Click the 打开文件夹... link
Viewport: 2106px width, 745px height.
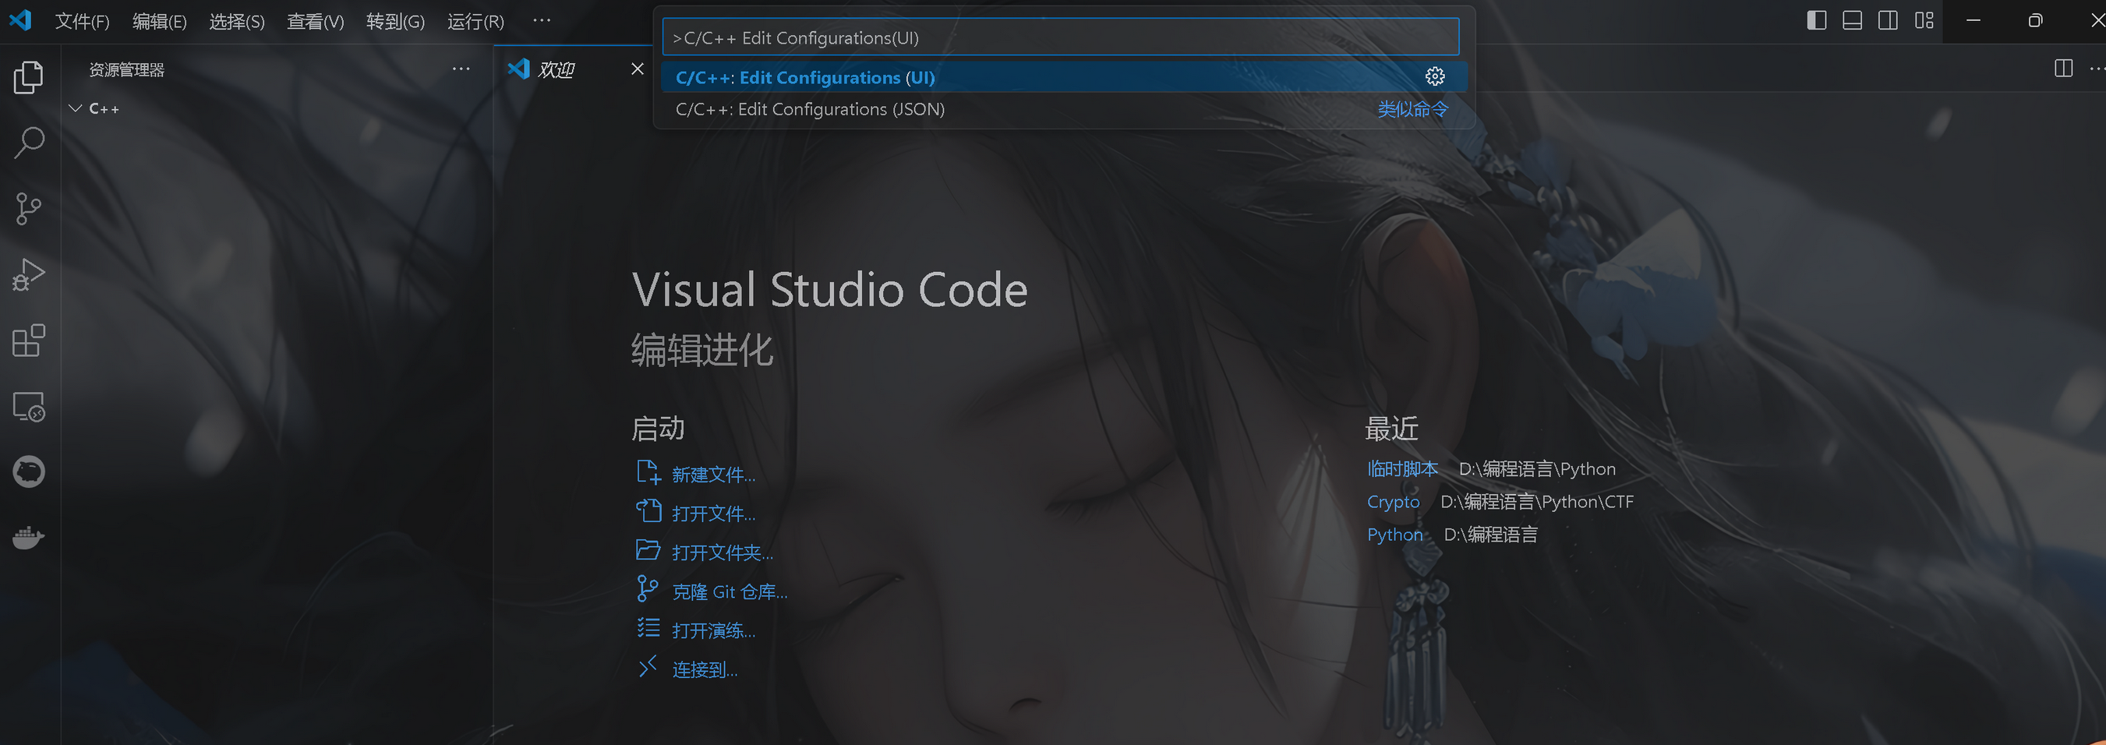(723, 553)
